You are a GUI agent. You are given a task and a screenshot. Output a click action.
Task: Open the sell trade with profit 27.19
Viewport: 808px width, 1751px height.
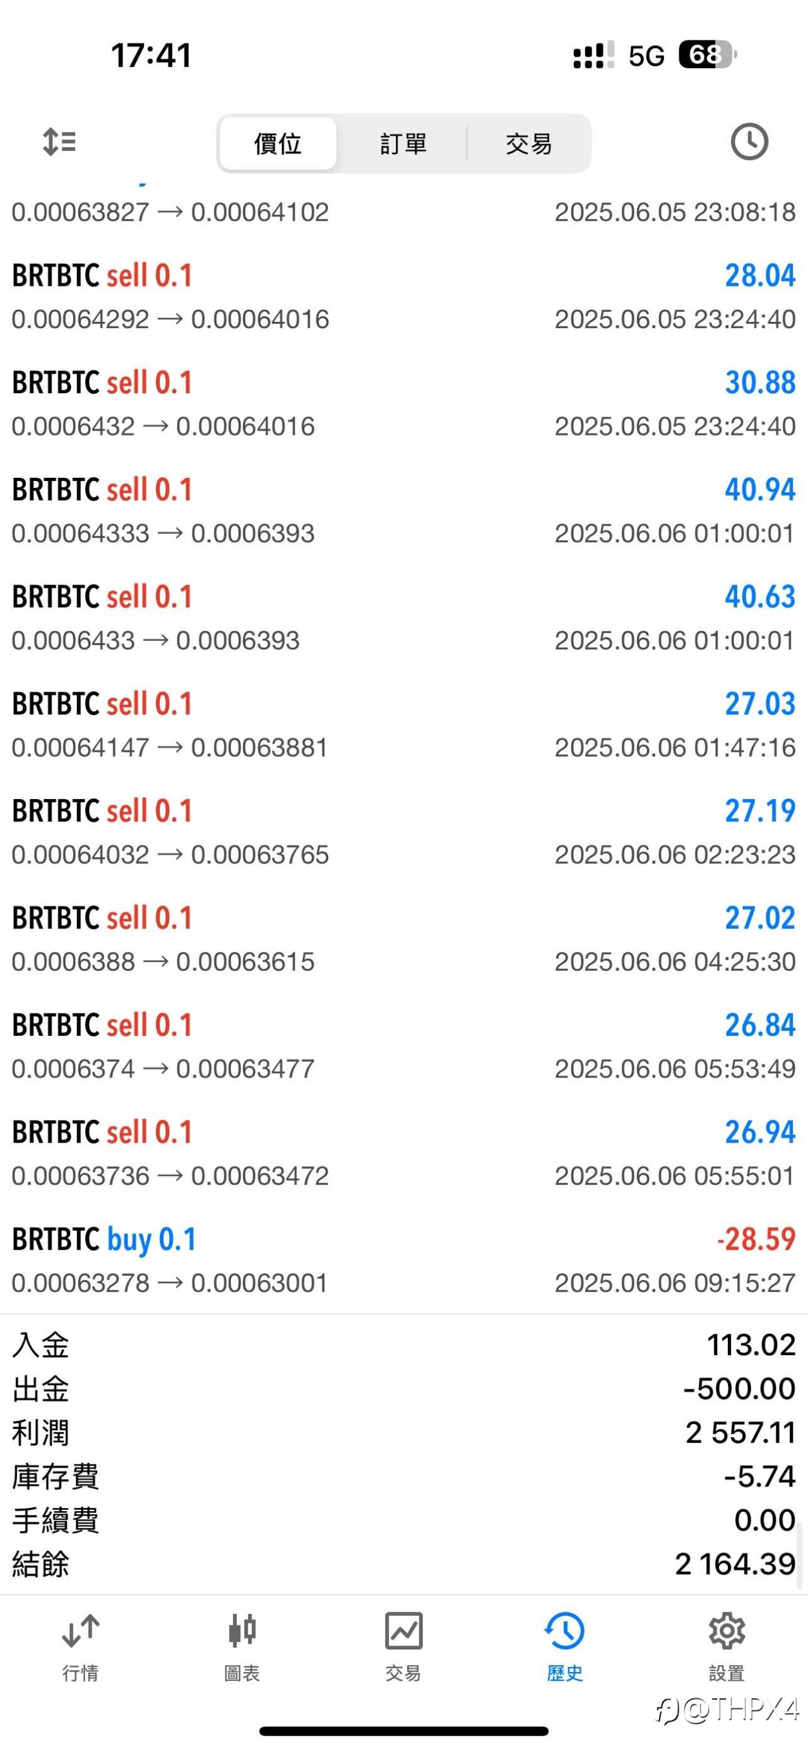point(403,832)
